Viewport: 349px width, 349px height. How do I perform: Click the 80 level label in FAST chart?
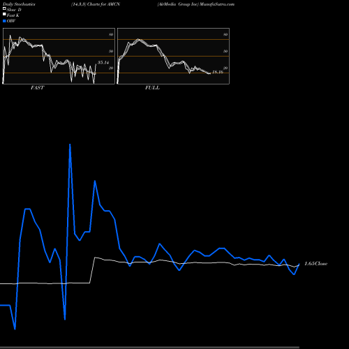click(x=111, y=34)
